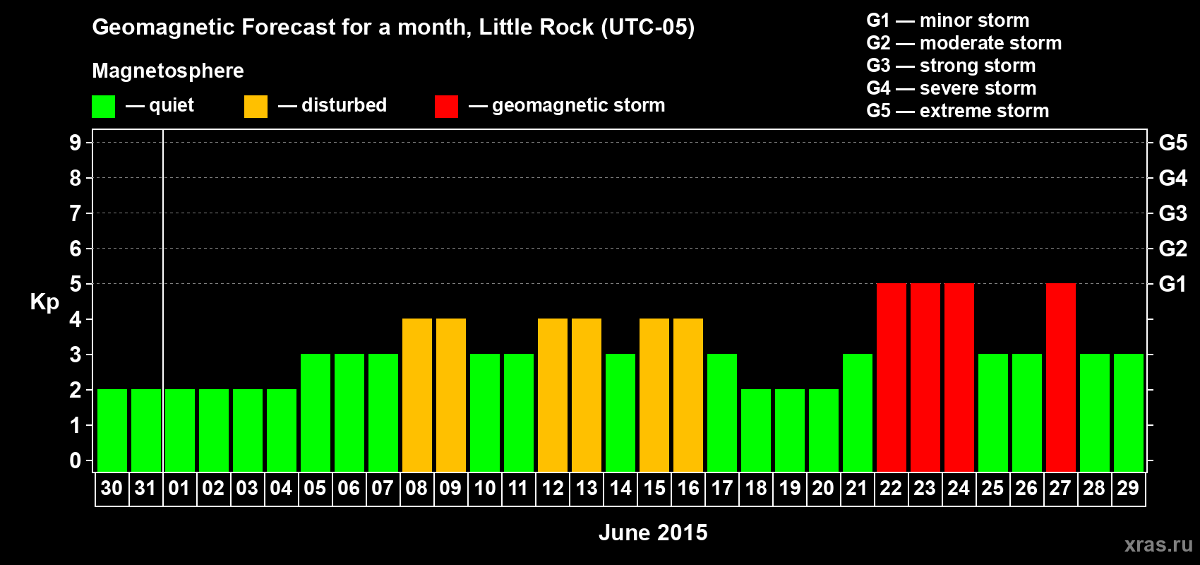This screenshot has width=1200, height=565.
Task: Select the green bar for day 21
Action: pos(858,412)
